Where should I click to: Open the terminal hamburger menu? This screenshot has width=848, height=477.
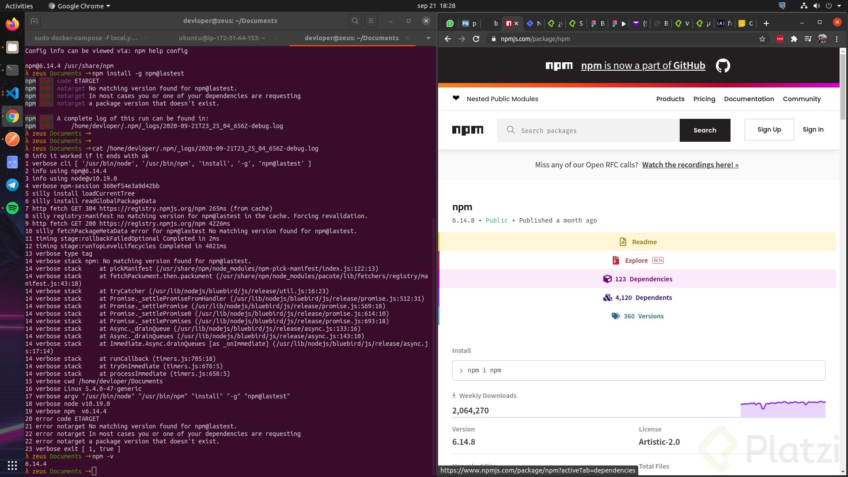(371, 21)
